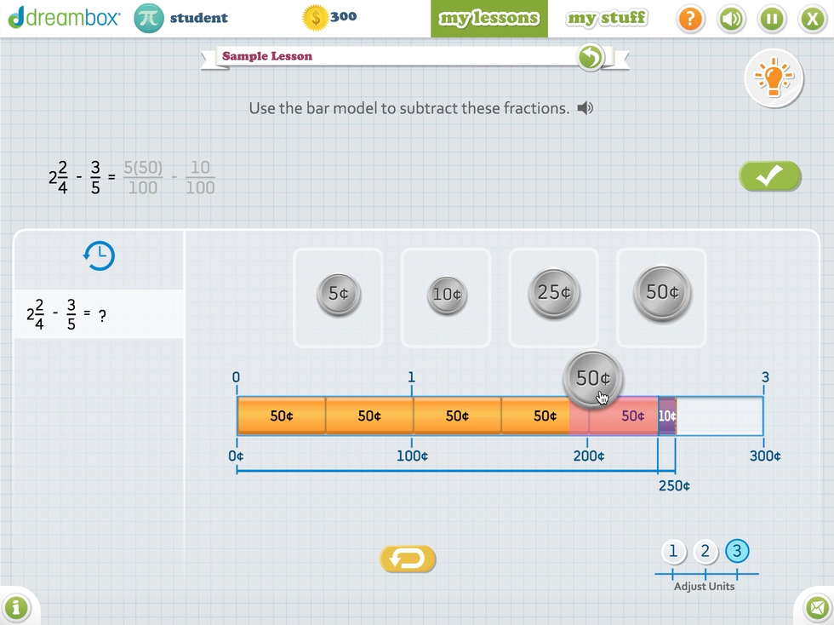834x625 pixels.
Task: Set Adjust Units to 3
Action: coord(737,552)
